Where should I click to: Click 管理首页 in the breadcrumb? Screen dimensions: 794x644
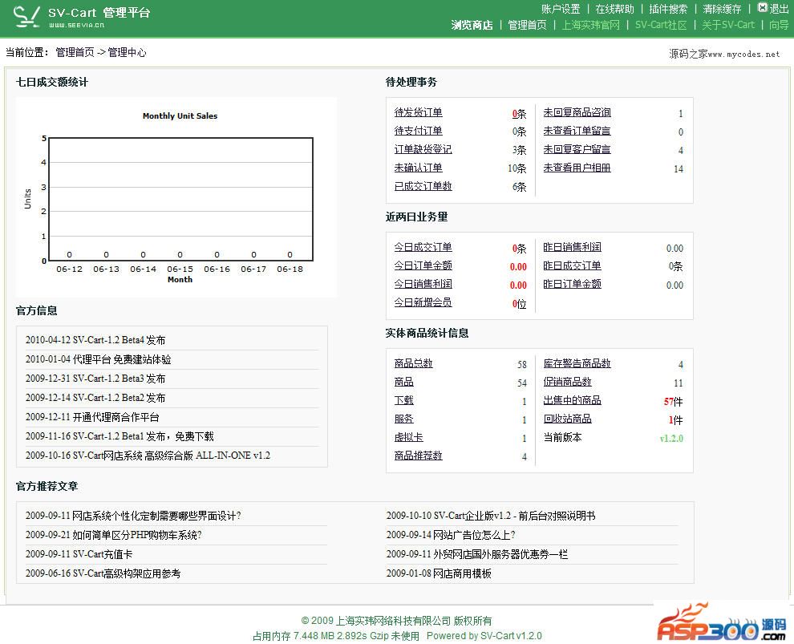(x=75, y=52)
